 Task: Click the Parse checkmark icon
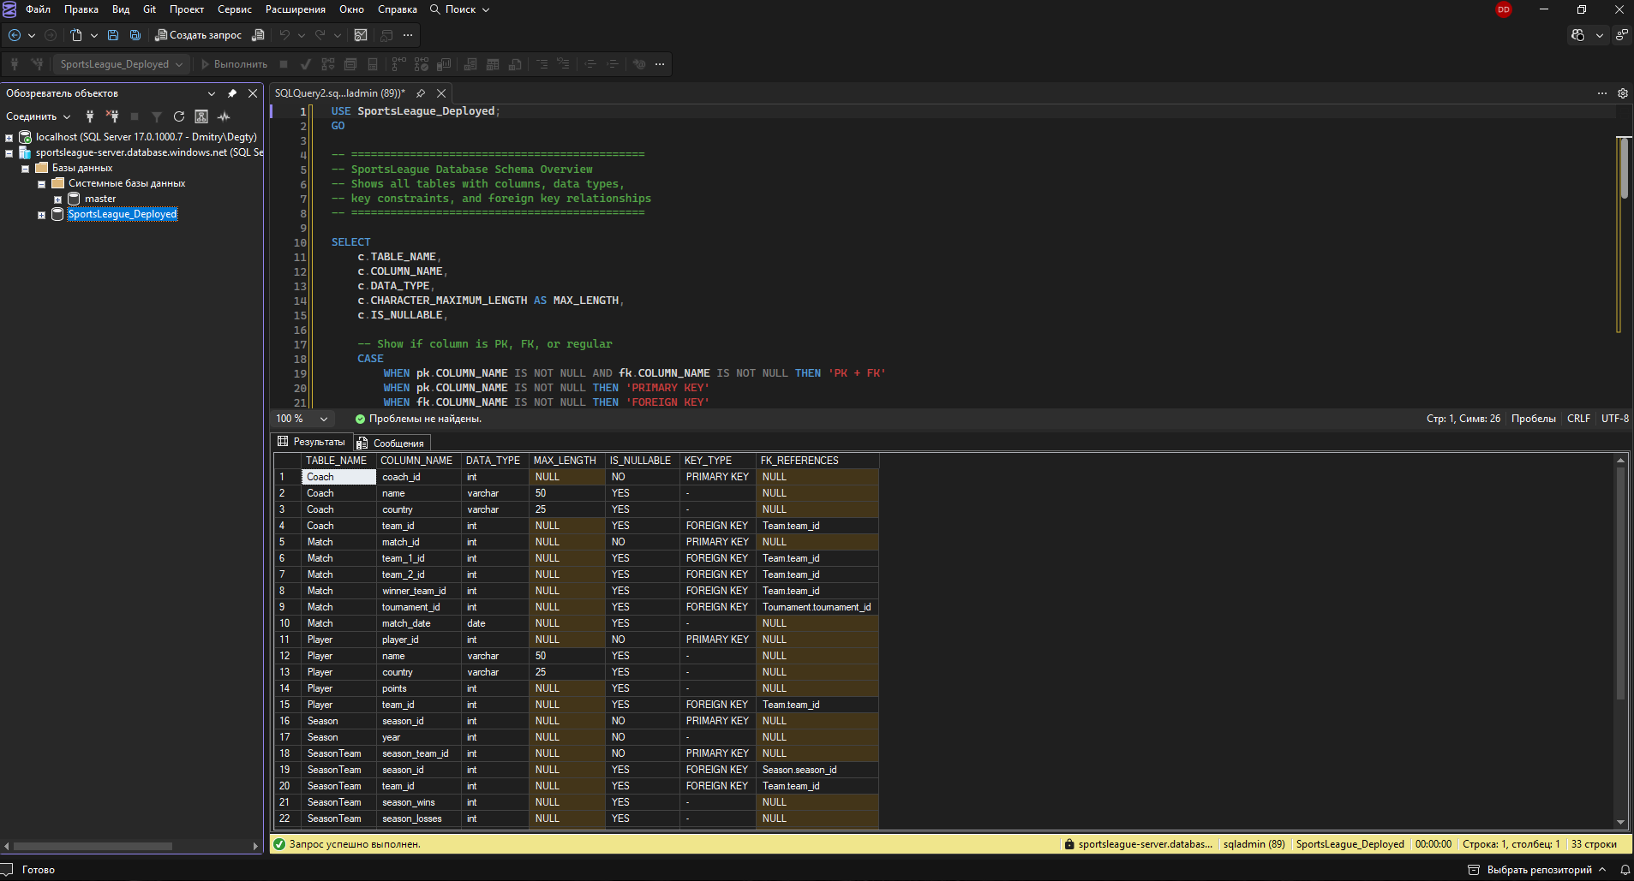point(306,64)
